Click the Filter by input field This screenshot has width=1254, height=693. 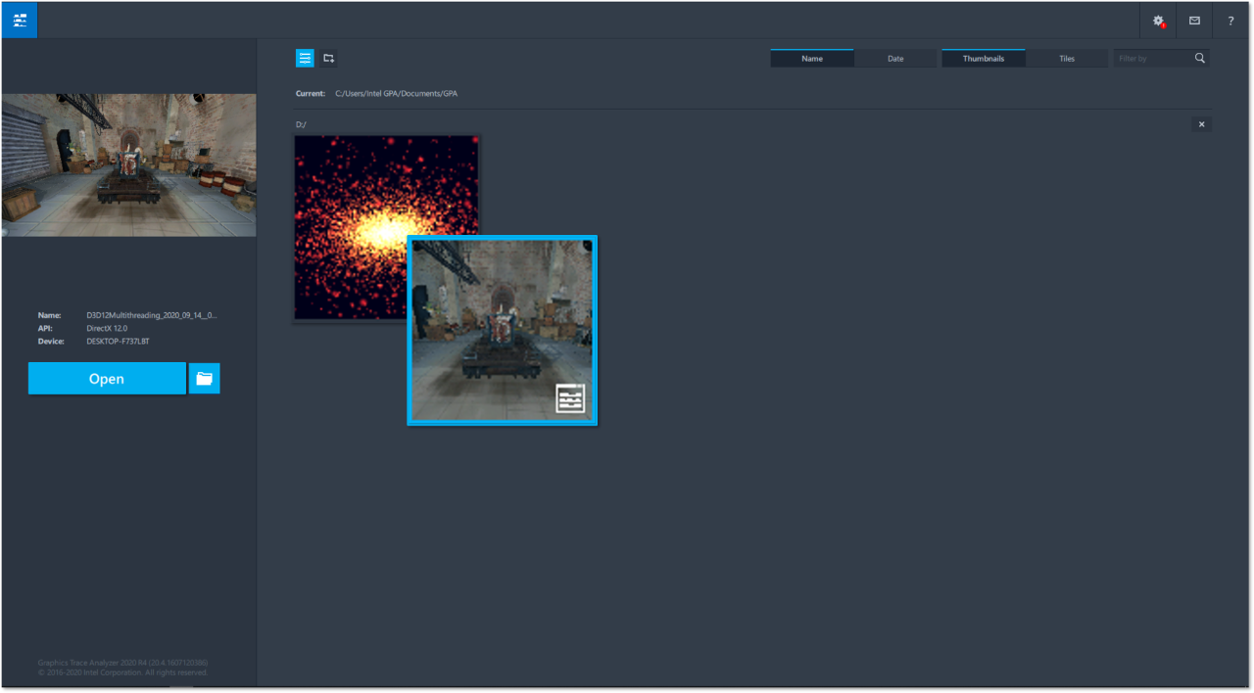tap(1151, 59)
